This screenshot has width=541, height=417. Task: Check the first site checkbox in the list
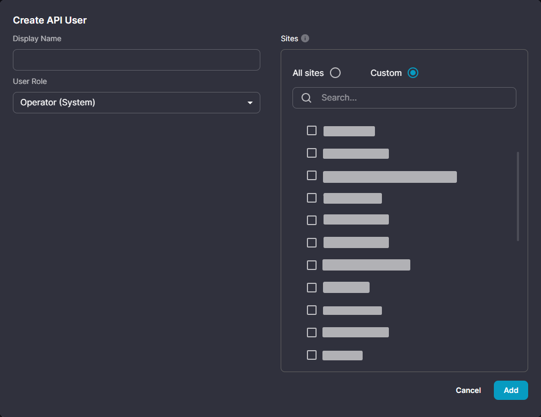tap(312, 130)
